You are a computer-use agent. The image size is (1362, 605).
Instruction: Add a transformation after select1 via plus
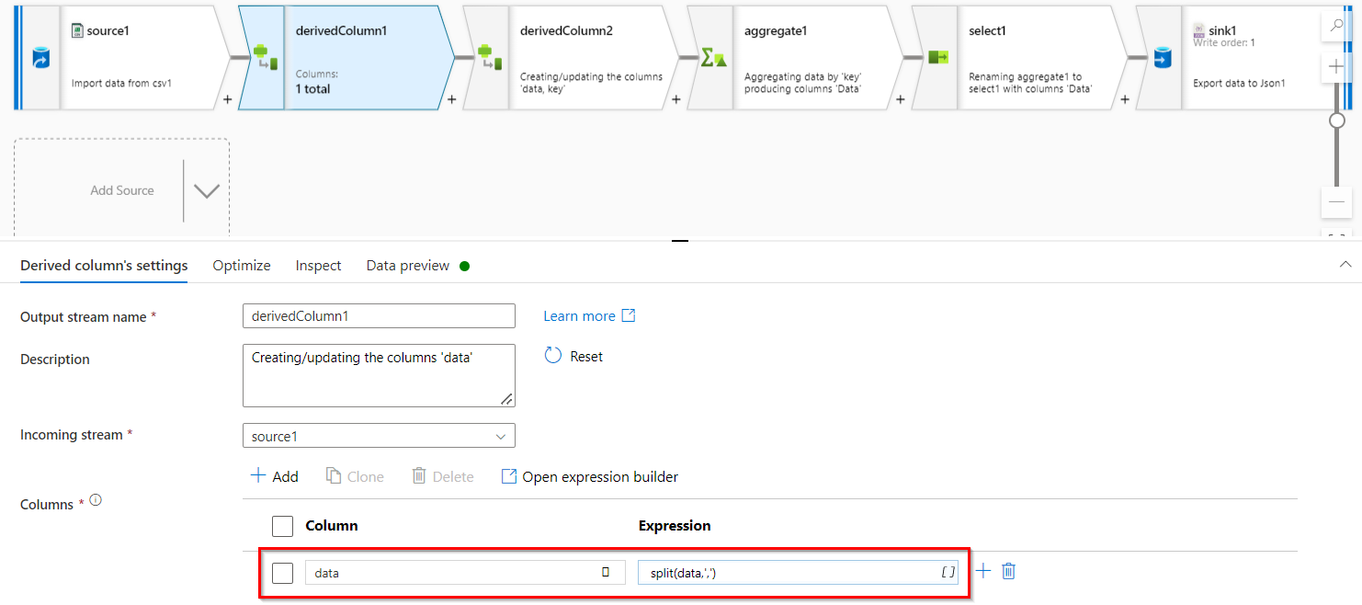pos(1124,99)
